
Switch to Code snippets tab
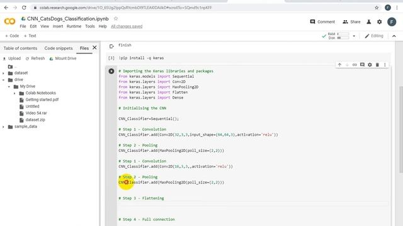click(x=59, y=48)
